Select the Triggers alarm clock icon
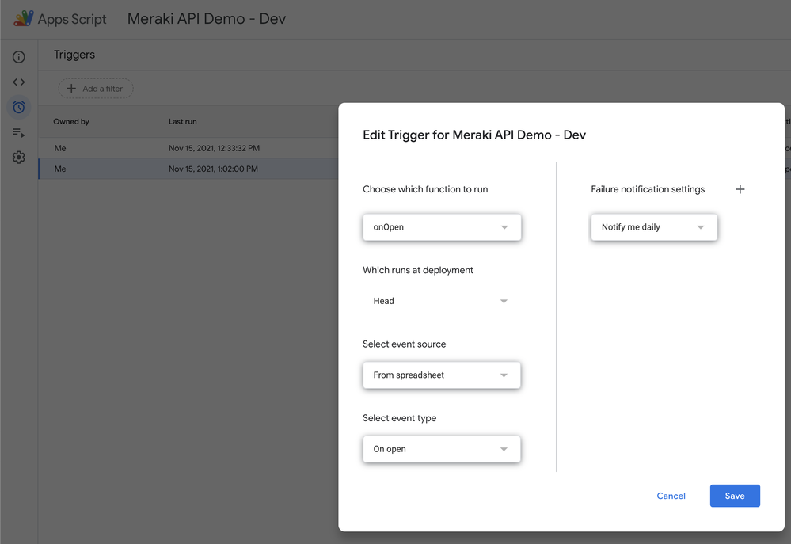The width and height of the screenshot is (791, 544). [19, 107]
